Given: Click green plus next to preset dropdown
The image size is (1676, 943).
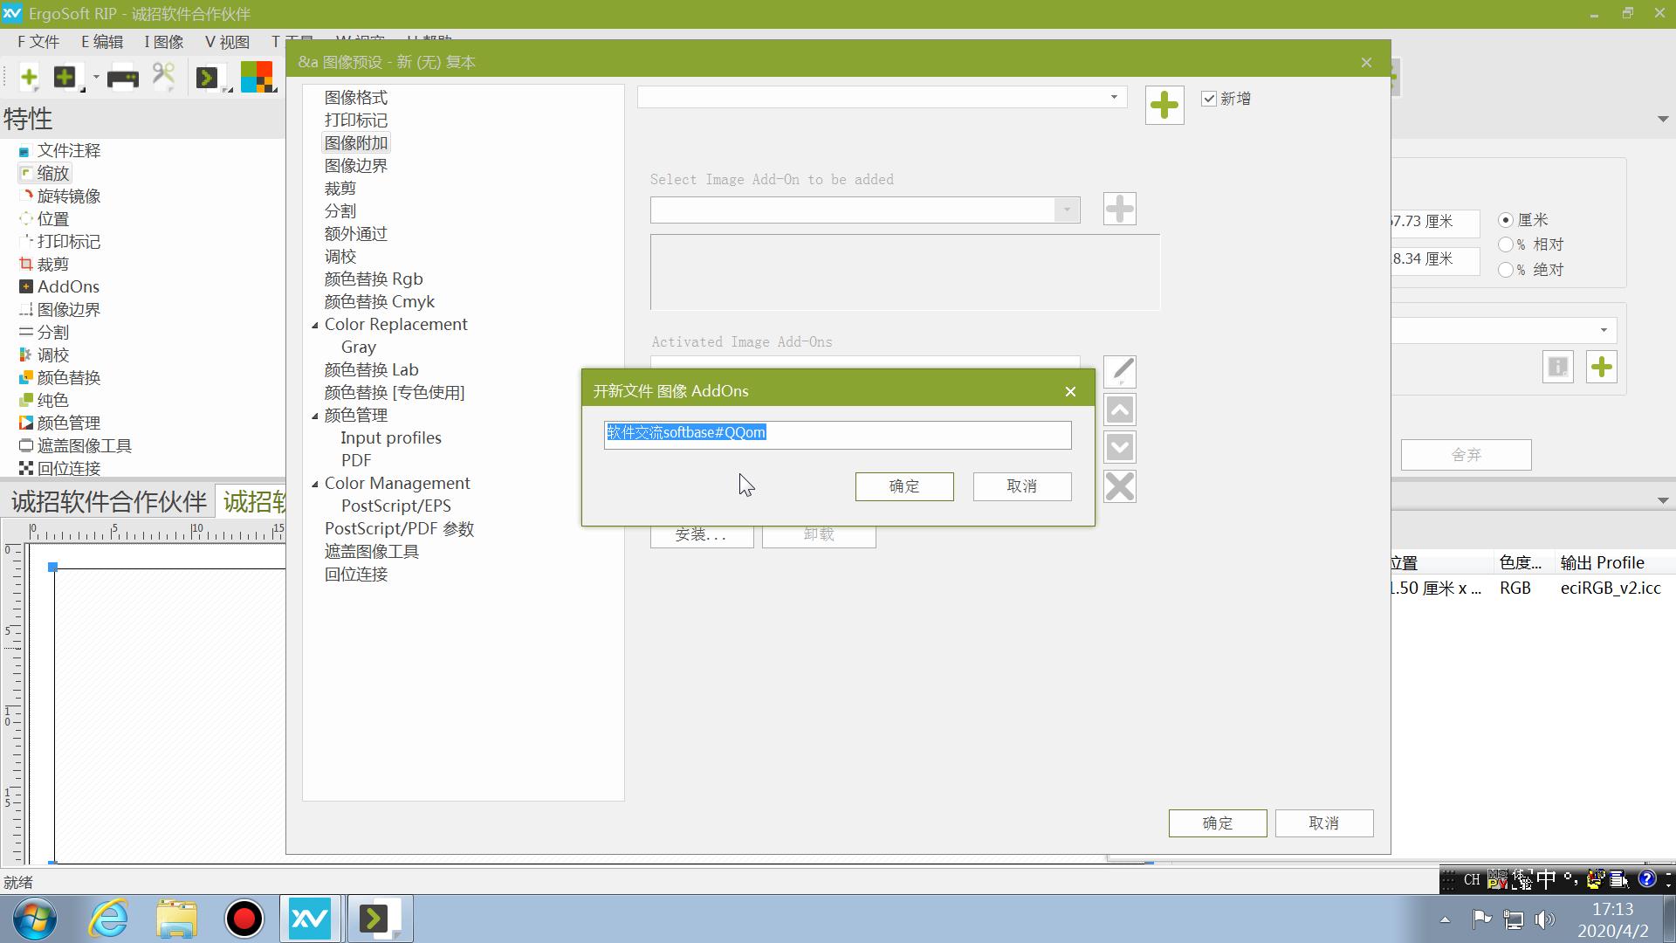Looking at the screenshot, I should 1164,106.
